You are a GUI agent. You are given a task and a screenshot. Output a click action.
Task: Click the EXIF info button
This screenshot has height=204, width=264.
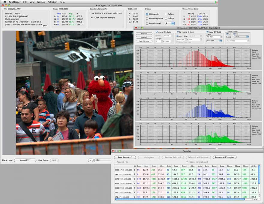[45, 25]
